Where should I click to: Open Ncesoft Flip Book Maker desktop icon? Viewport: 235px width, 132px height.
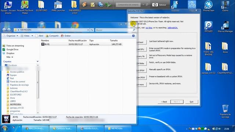point(25,7)
